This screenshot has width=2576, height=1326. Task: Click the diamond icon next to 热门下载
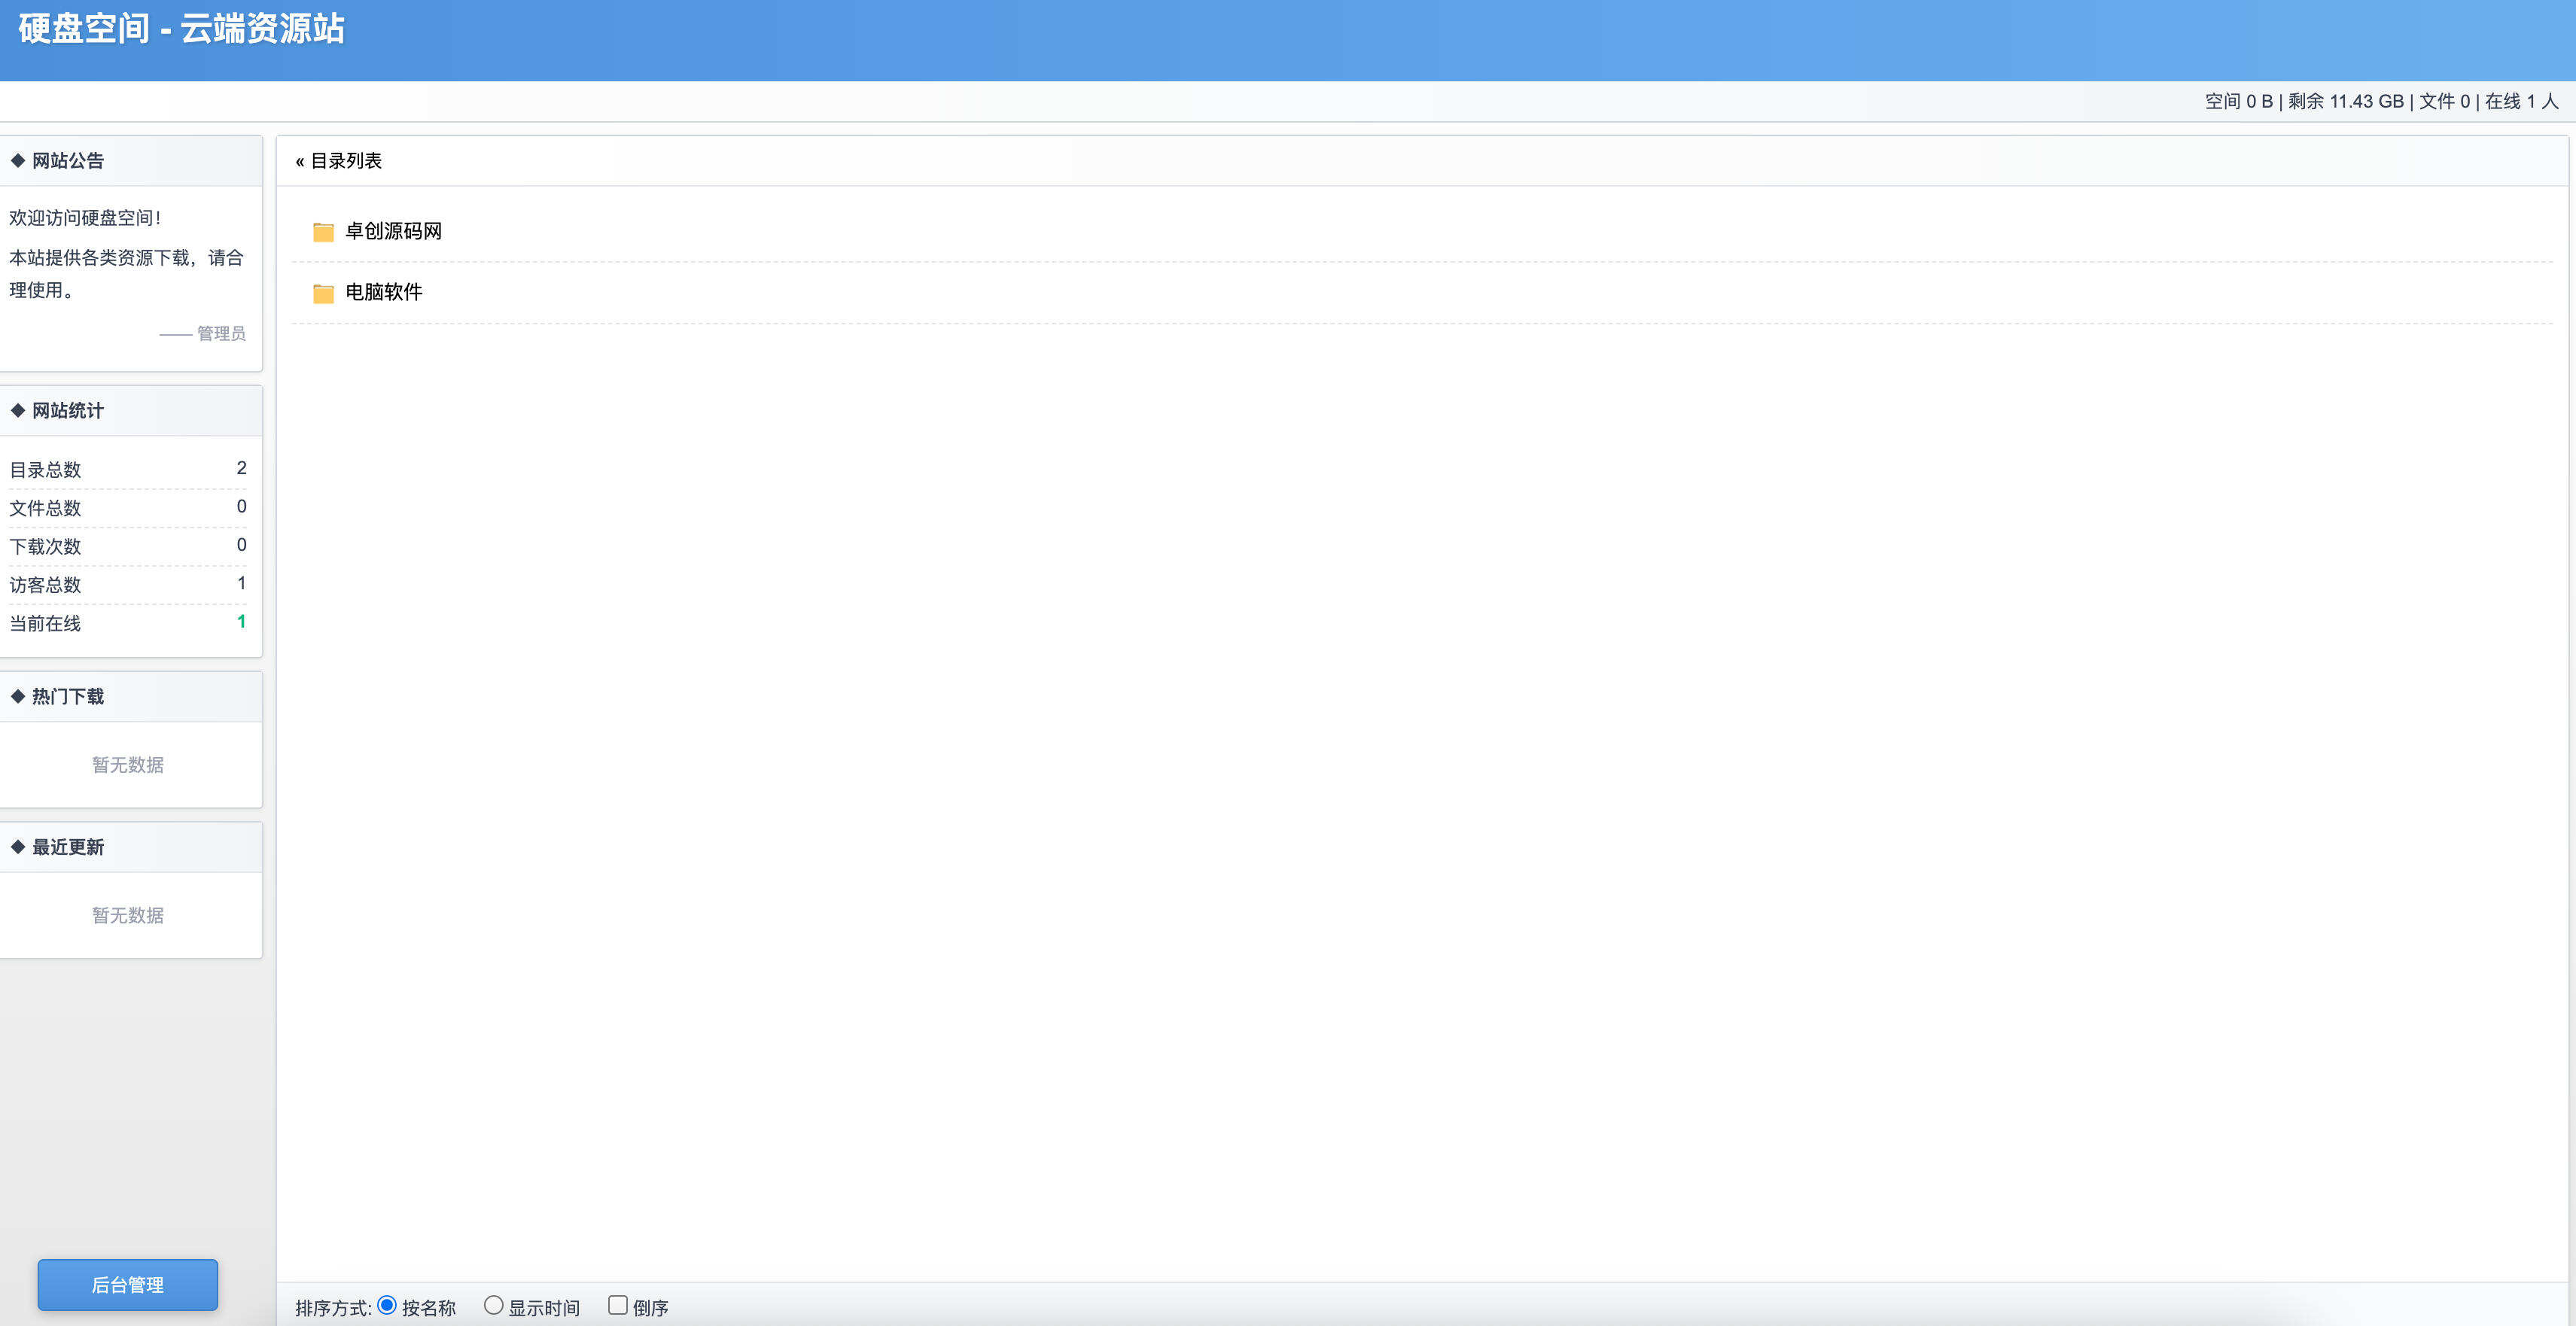click(18, 696)
